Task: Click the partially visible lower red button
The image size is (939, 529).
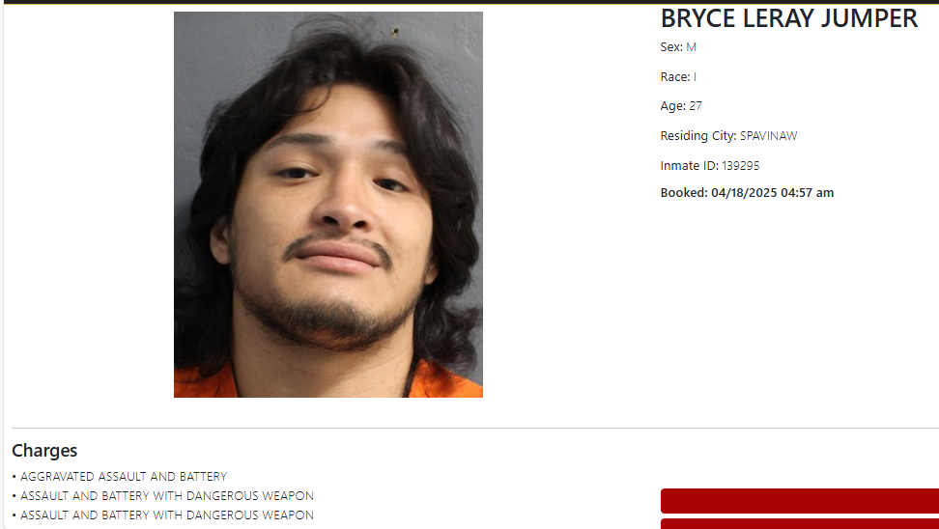Action: tap(800, 524)
